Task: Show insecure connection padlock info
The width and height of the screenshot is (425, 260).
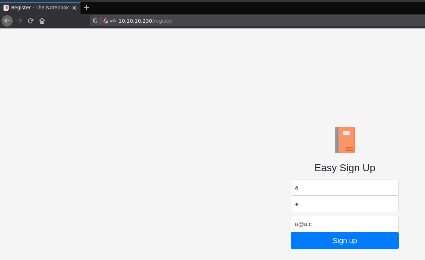Action: 106,21
